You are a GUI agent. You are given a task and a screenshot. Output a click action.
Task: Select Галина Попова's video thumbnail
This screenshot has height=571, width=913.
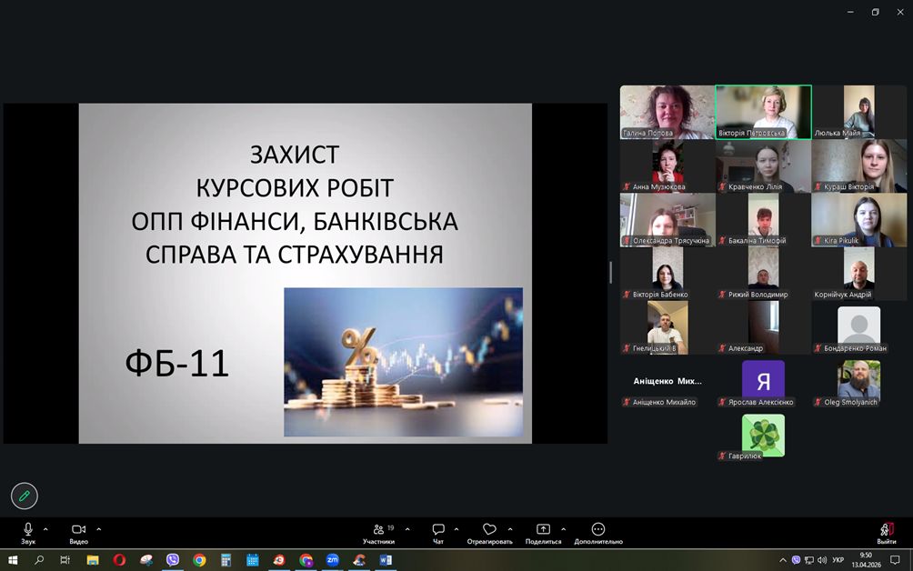tap(667, 112)
